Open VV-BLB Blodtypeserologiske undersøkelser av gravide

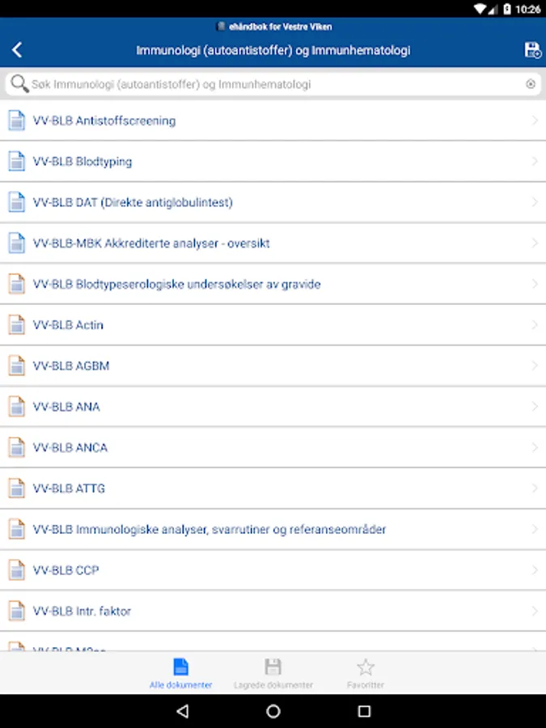click(176, 284)
